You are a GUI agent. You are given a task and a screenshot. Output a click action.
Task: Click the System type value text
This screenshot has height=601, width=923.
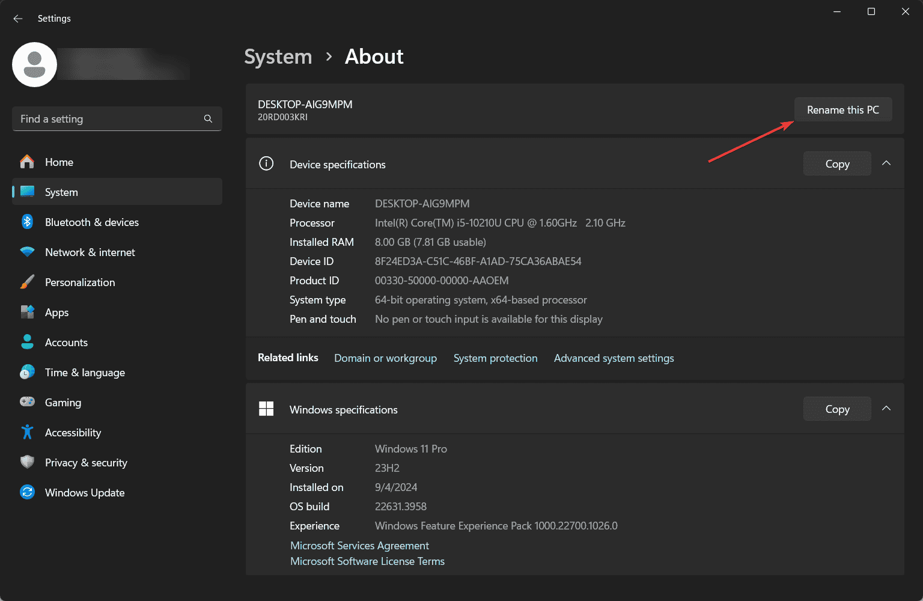481,300
